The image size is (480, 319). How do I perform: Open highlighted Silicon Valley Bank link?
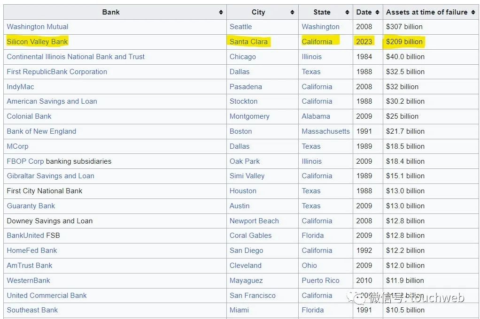[37, 42]
